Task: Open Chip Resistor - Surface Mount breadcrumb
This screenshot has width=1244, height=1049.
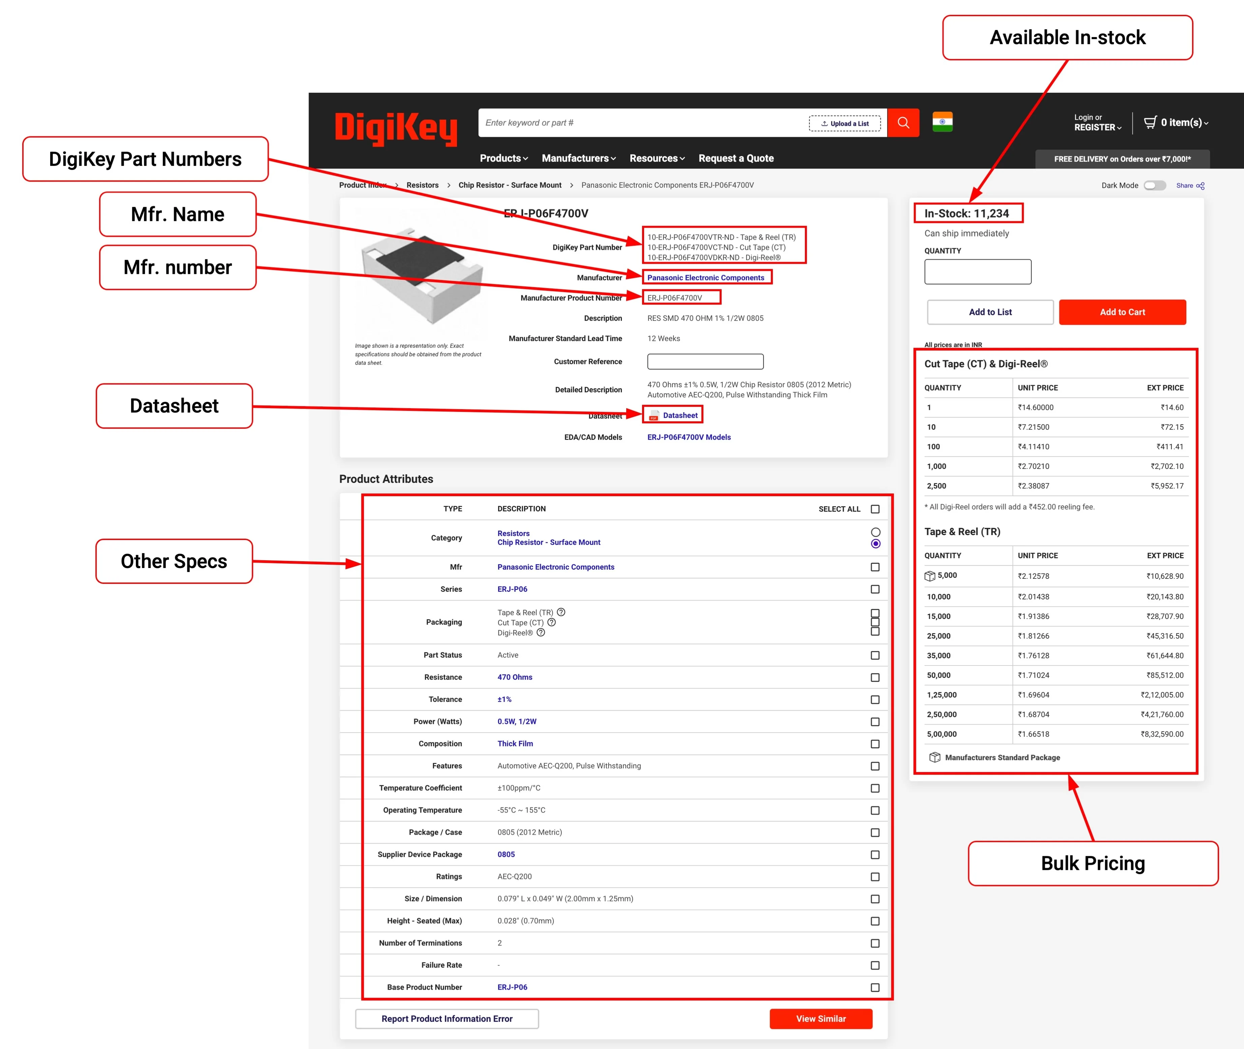Action: coord(509,185)
